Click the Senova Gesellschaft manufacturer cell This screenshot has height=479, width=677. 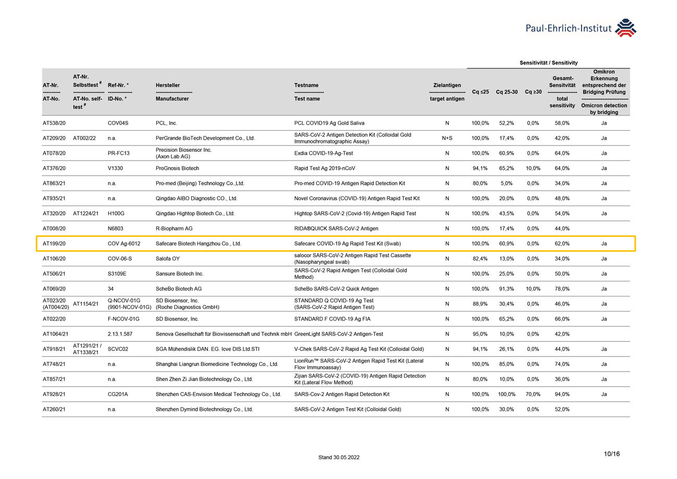pyautogui.click(x=223, y=334)
